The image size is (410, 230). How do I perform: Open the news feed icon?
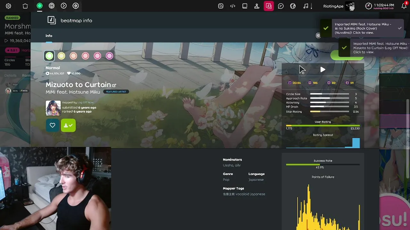pos(221,6)
